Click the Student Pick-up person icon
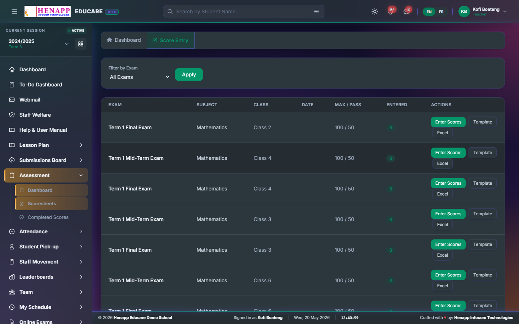The image size is (519, 324). (12, 247)
